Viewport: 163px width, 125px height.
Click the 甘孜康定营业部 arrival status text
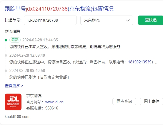coord(39,77)
